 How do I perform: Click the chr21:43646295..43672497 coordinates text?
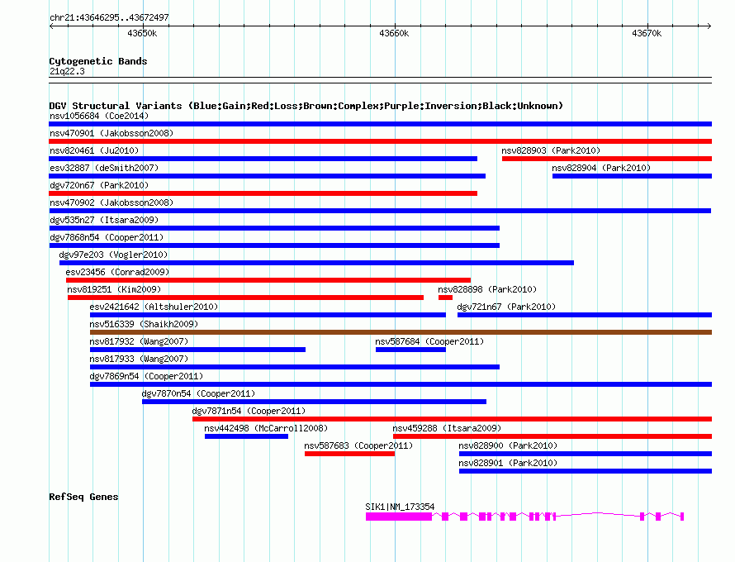pos(109,17)
